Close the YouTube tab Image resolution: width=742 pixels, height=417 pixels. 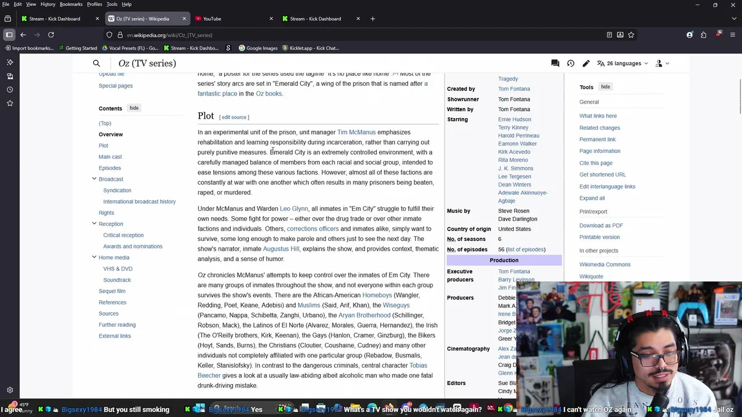pyautogui.click(x=271, y=19)
